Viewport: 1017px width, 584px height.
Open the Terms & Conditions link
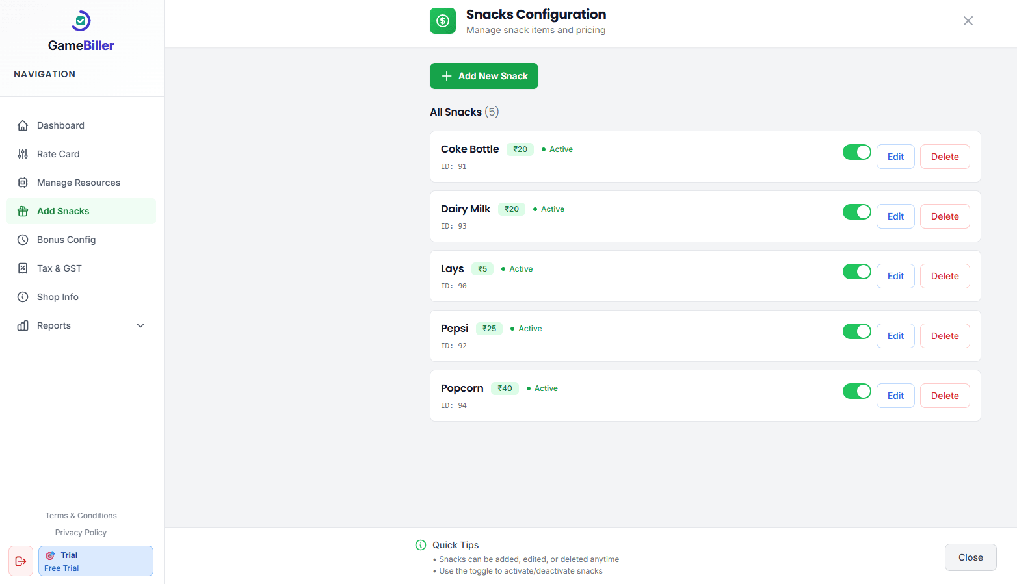[x=81, y=515]
